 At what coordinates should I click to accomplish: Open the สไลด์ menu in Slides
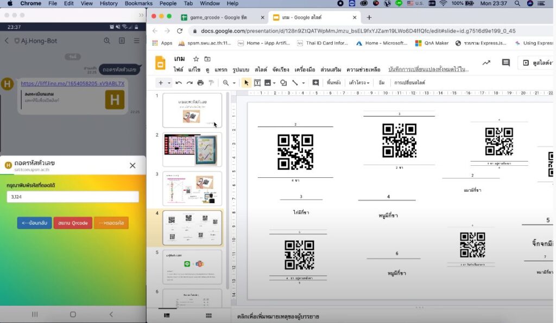(x=261, y=70)
